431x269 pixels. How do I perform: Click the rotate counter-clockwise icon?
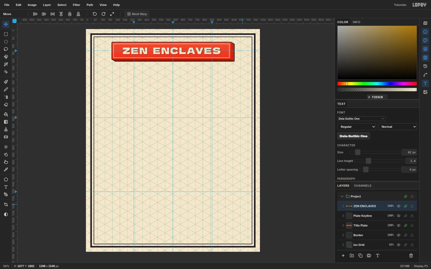(95, 14)
